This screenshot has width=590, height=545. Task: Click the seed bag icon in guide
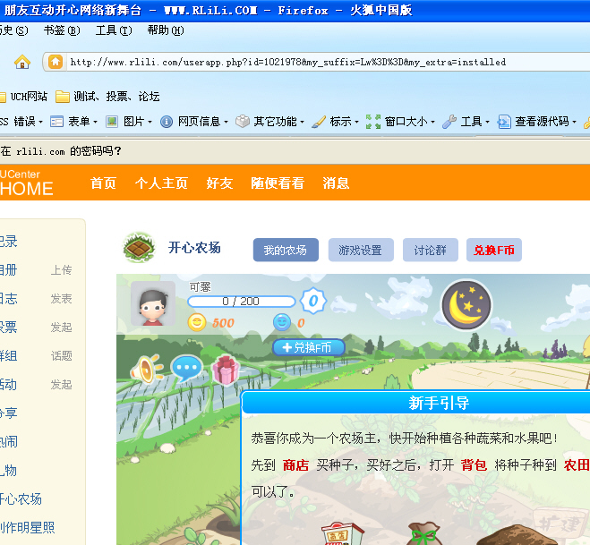point(424,533)
